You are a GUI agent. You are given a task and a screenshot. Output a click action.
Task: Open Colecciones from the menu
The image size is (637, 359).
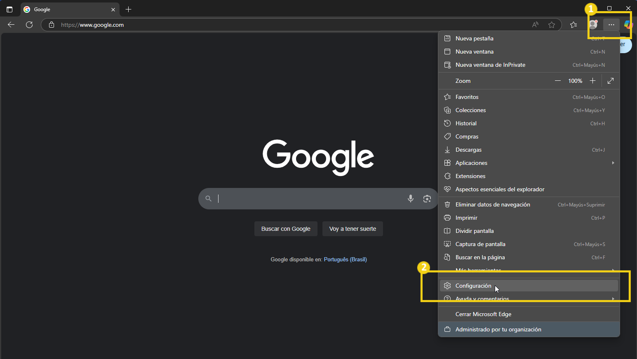pos(529,110)
